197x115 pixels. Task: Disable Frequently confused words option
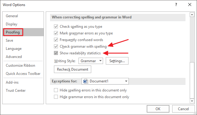tap(56, 40)
